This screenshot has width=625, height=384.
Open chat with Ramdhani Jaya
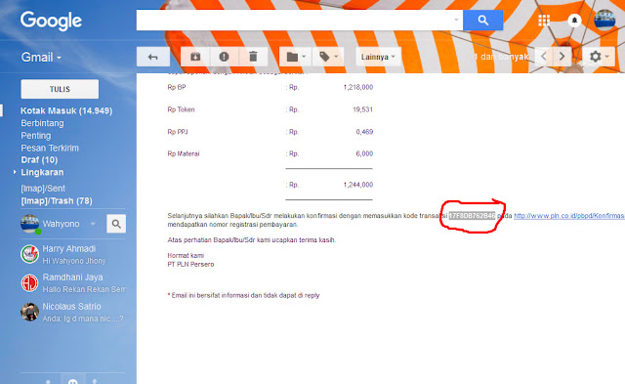pyautogui.click(x=73, y=283)
